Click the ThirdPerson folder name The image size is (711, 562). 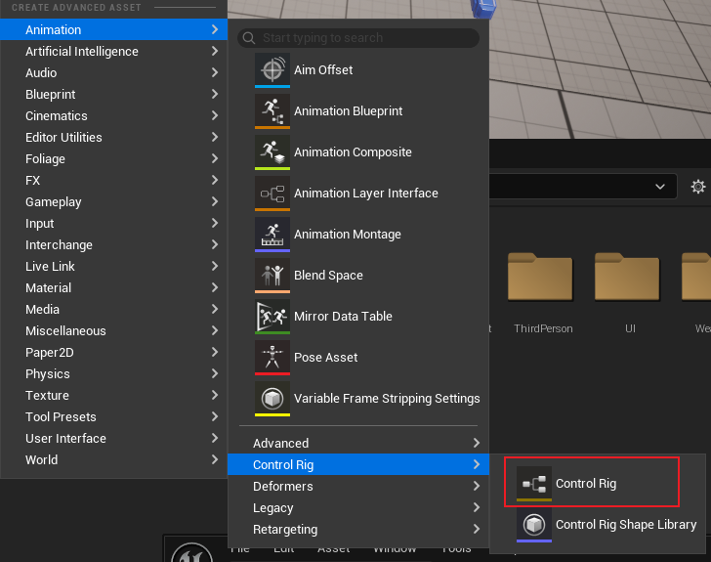pyautogui.click(x=543, y=328)
